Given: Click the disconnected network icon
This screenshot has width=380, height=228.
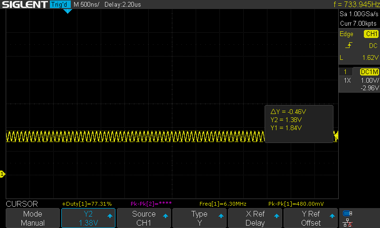Looking at the screenshot, I should click(348, 222).
